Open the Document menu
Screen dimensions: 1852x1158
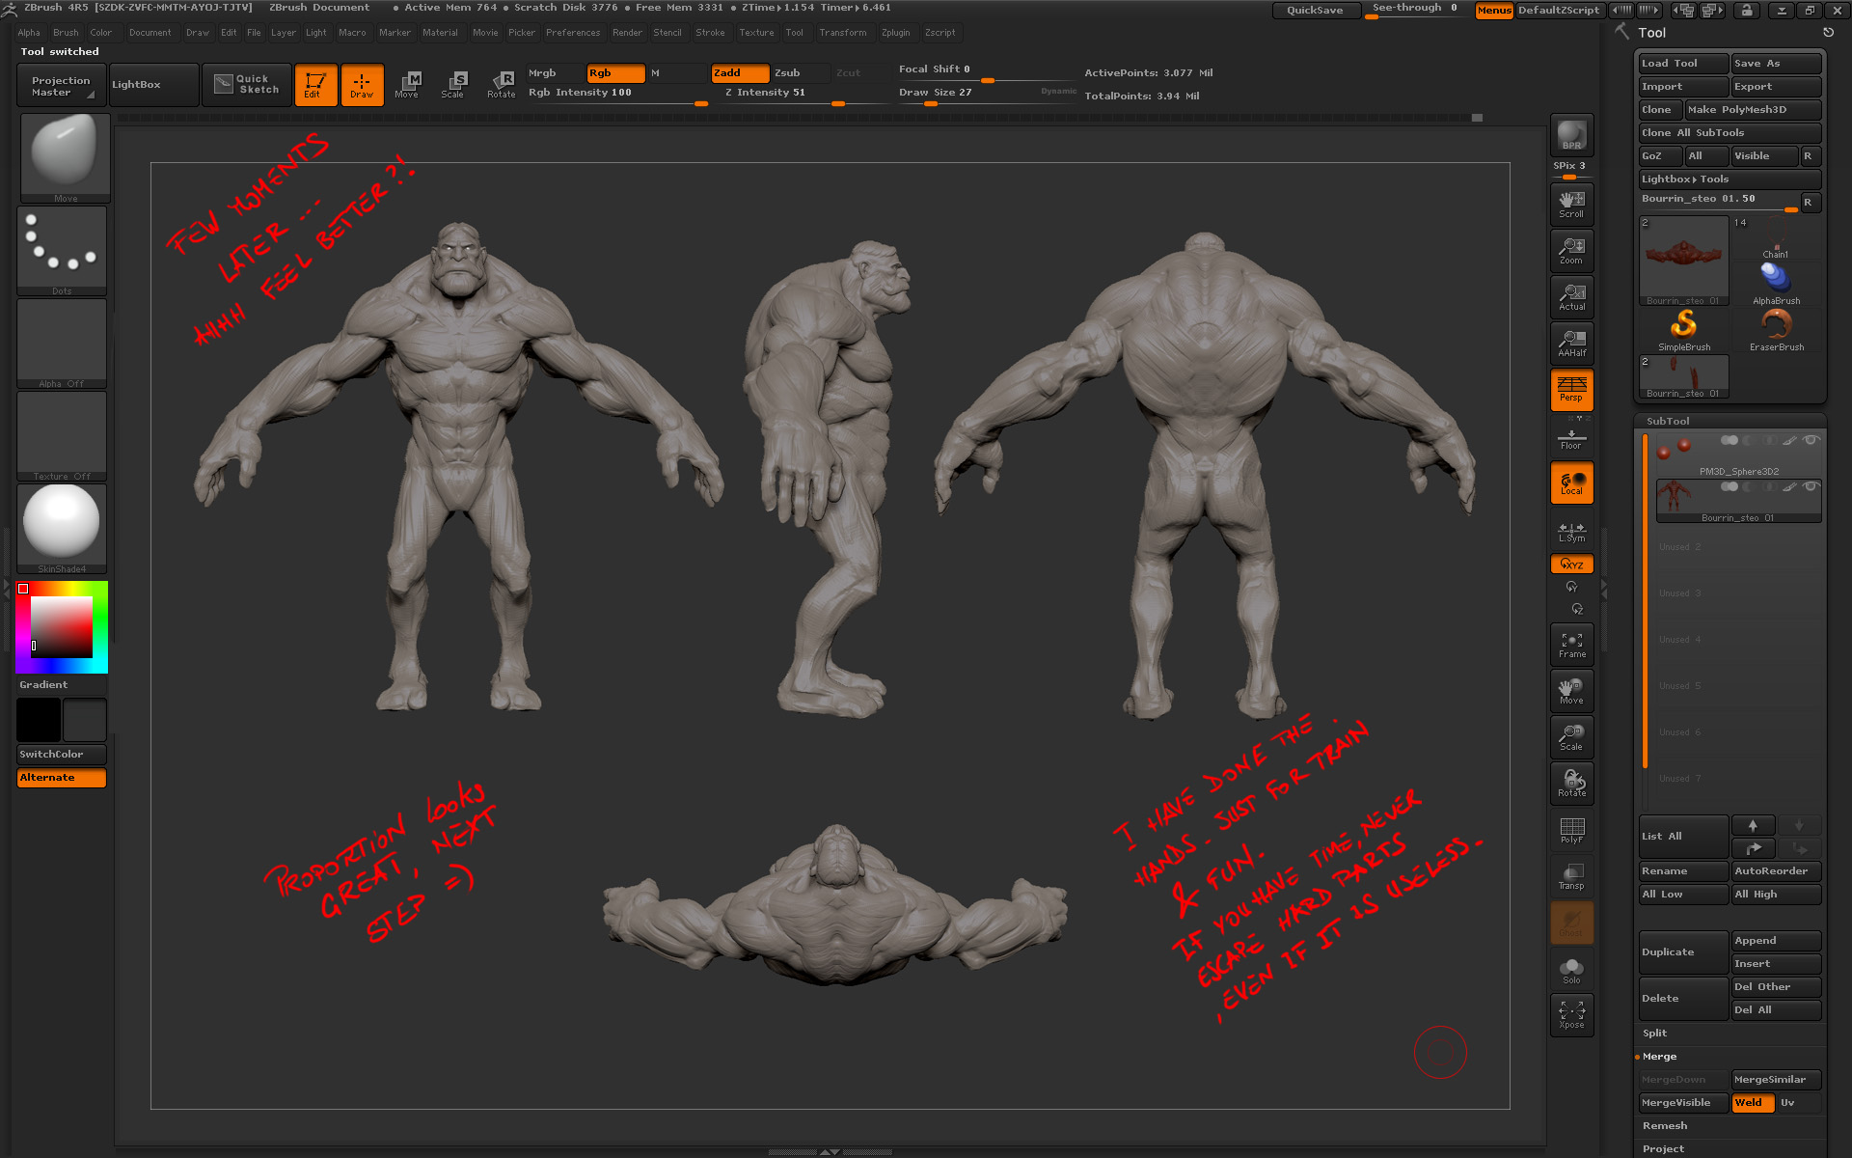click(x=150, y=33)
